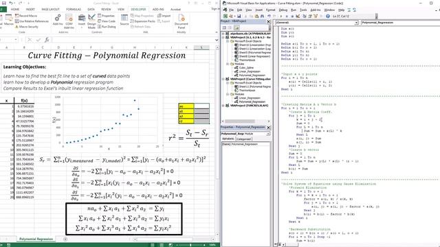Viewport: 440px width, 247px height.
Task: Switch to the Categorized properties tab
Action: pyautogui.click(x=243, y=139)
